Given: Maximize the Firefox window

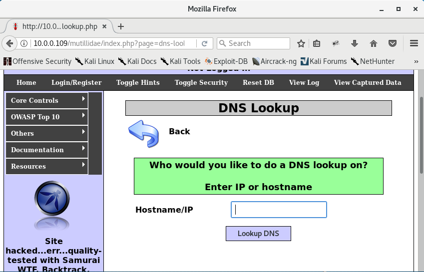Looking at the screenshot, I should coord(399,9).
